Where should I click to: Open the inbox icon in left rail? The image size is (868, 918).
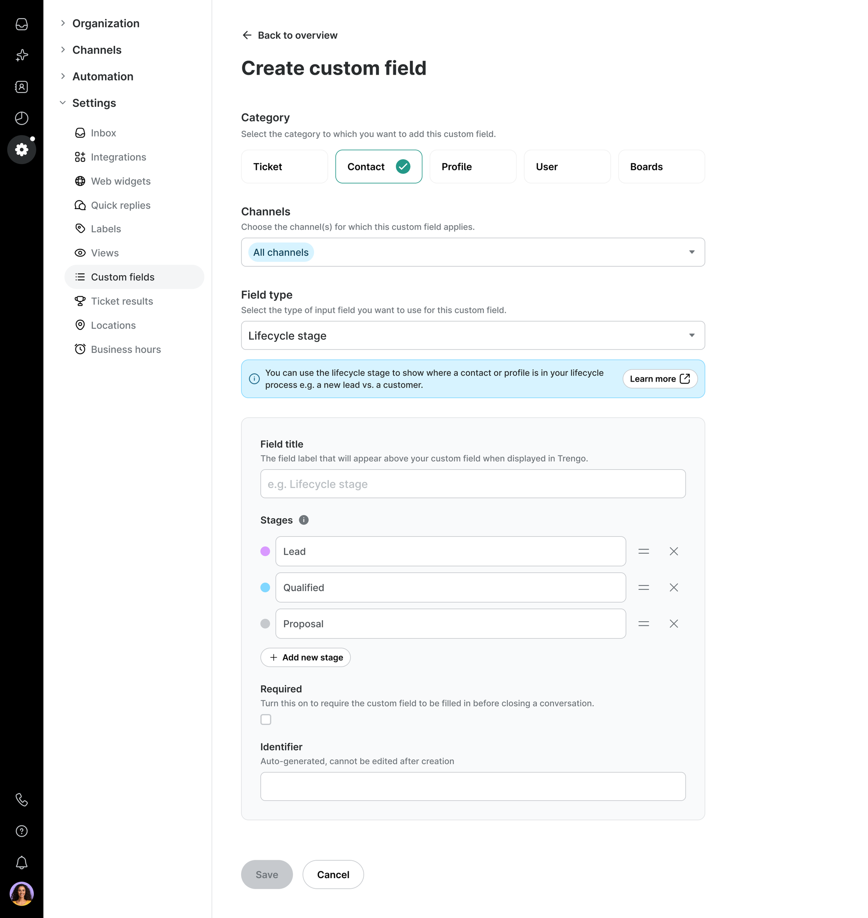[22, 24]
